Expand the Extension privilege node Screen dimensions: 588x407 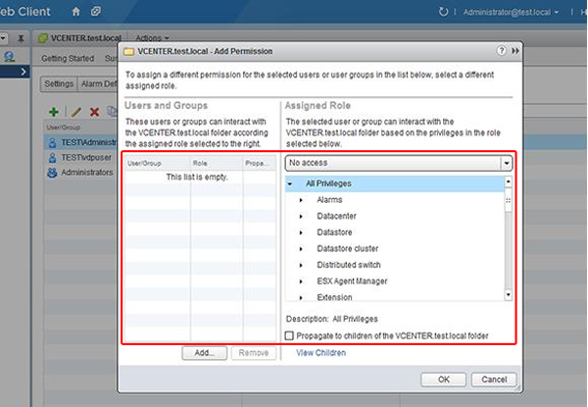tap(301, 298)
